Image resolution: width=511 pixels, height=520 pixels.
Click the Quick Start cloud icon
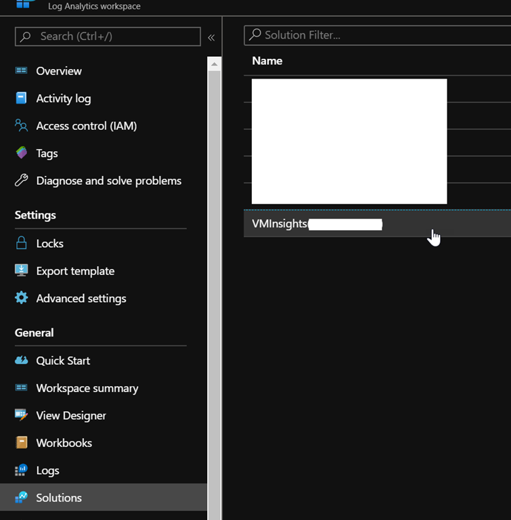22,360
